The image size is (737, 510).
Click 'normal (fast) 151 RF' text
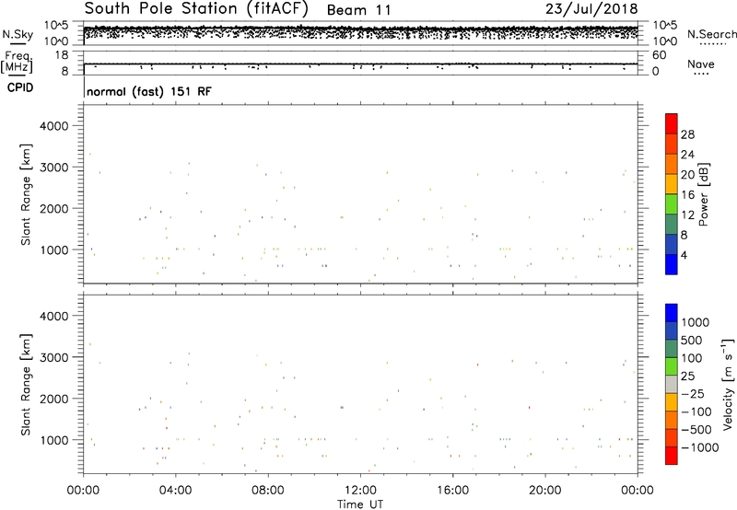click(x=149, y=91)
